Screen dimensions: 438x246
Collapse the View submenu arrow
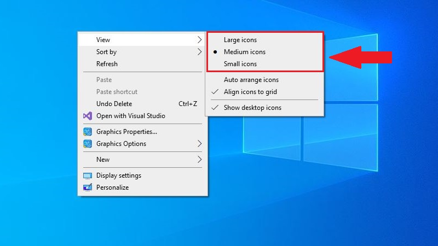(200, 40)
